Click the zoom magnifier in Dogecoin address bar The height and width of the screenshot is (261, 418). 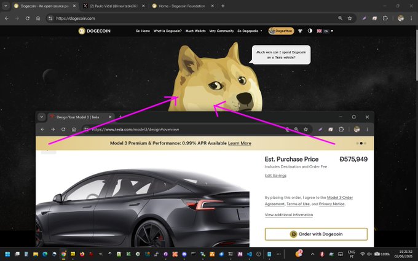[x=340, y=18]
